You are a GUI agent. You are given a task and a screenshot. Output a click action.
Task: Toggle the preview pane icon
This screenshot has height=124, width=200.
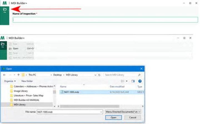(133, 81)
